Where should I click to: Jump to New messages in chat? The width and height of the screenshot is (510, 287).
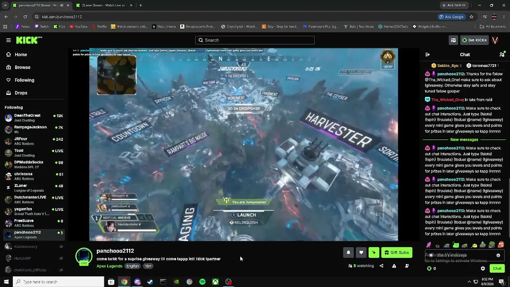(x=464, y=140)
